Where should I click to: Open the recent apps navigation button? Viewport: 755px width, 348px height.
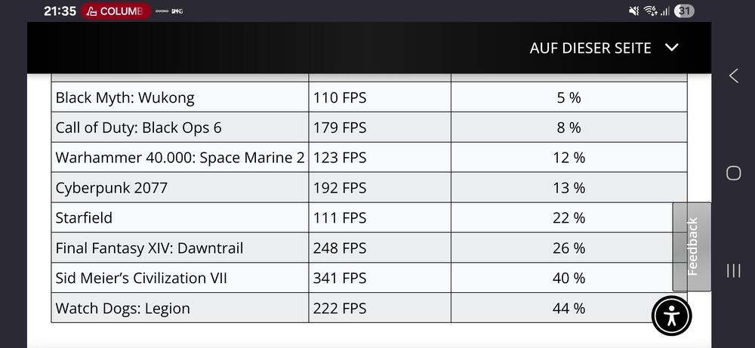pyautogui.click(x=733, y=270)
